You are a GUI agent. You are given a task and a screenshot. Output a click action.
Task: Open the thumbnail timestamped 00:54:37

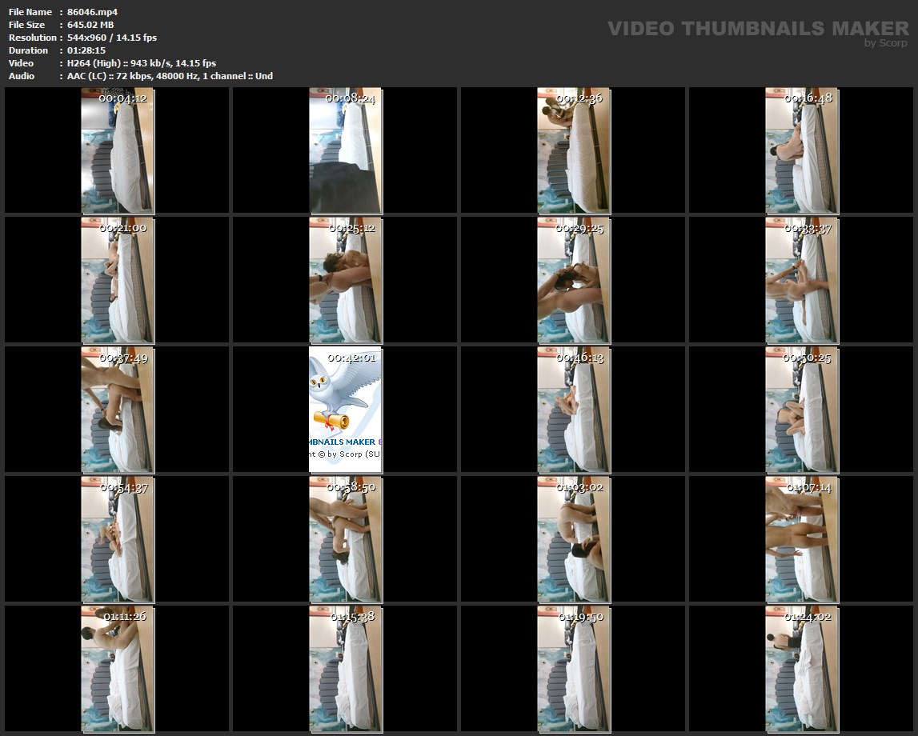tap(118, 539)
